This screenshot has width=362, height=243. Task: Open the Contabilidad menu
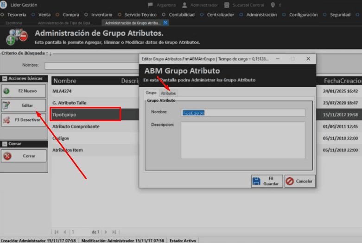(178, 15)
